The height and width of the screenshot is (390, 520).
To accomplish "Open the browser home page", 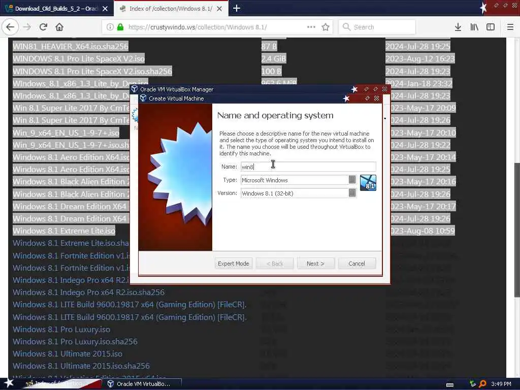I will point(59,27).
